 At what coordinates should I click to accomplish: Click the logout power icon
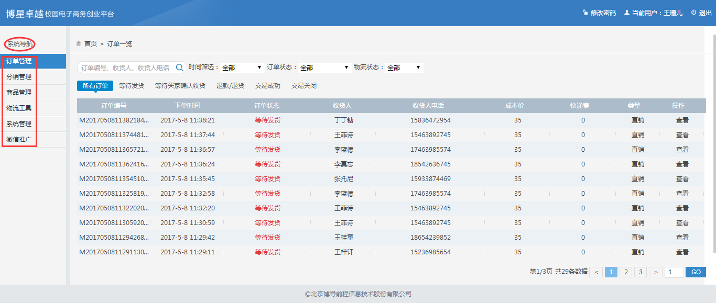click(x=693, y=13)
